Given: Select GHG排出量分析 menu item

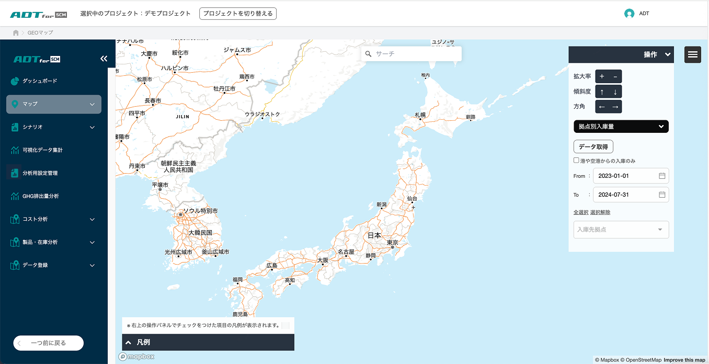Looking at the screenshot, I should [x=41, y=196].
